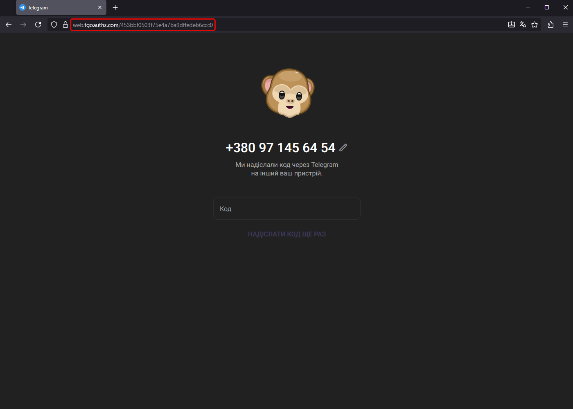Click the forward navigation arrow
The height and width of the screenshot is (409, 573).
[23, 25]
